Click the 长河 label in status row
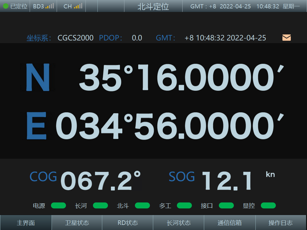307x230 pixels. (x=81, y=206)
